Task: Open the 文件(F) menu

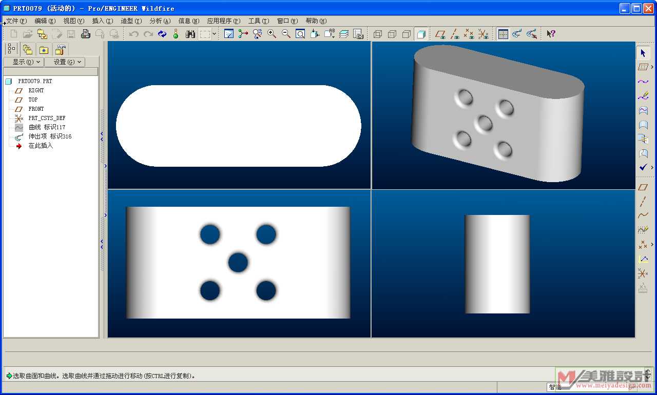Action: pyautogui.click(x=16, y=21)
